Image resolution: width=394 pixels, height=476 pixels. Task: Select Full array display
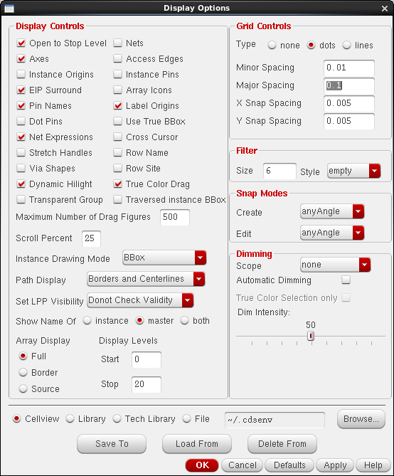click(23, 356)
